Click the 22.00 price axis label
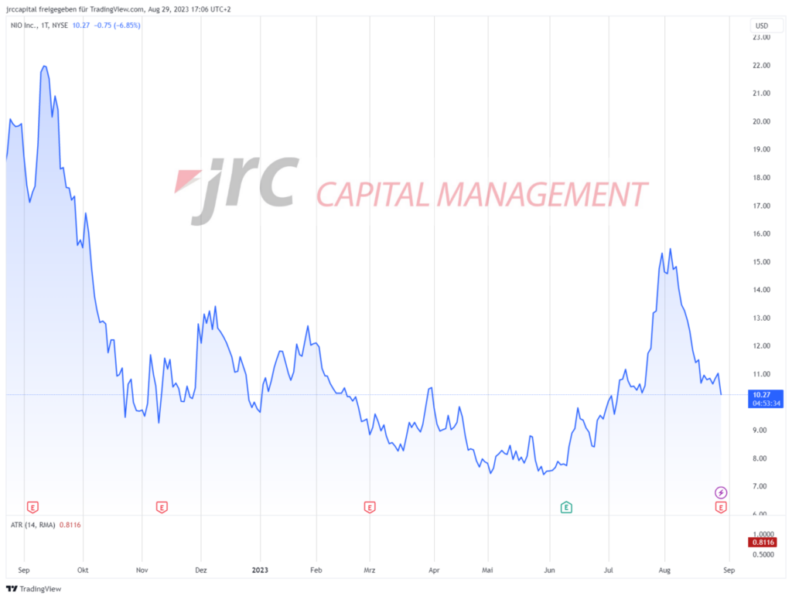This screenshot has height=599, width=792. tap(762, 66)
